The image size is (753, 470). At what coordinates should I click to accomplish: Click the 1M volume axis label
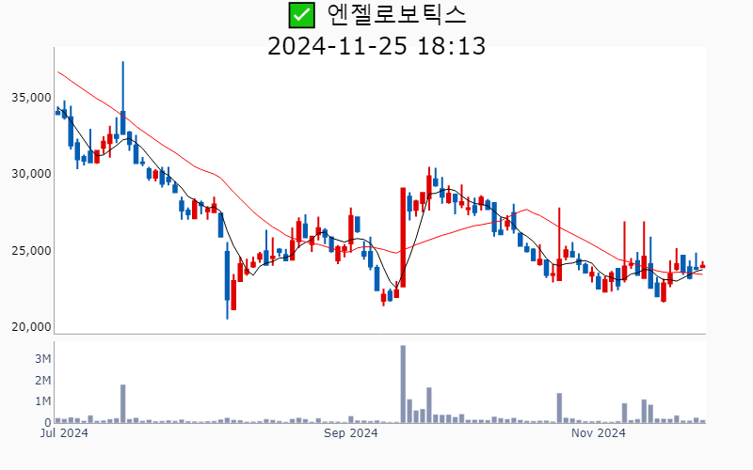(x=42, y=401)
